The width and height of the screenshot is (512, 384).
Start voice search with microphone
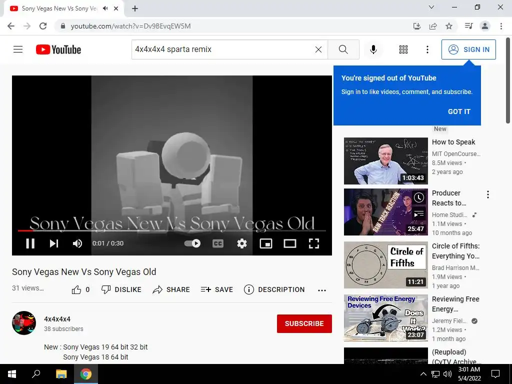(x=373, y=49)
